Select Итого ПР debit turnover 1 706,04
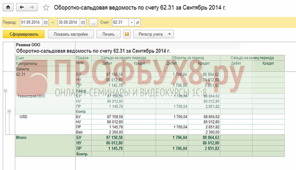This screenshot has height=170, width=296. [172, 148]
